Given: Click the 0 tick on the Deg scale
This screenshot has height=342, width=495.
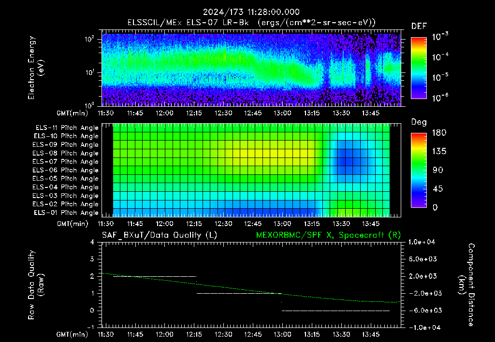Looking at the screenshot, I should [x=436, y=207].
